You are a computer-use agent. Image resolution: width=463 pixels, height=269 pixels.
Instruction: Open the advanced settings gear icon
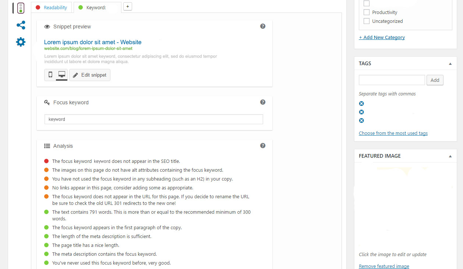21,42
